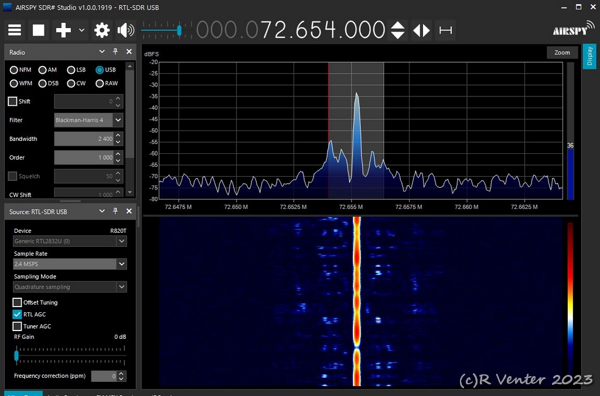Click the center tuning style icon

(446, 30)
